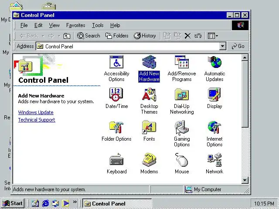Viewport: 279px width, 209px height.
Task: Click the Control Panel title bar icon
Action: pos(16,15)
